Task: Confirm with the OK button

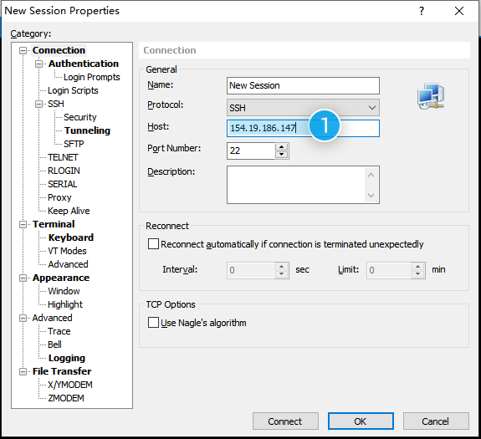Action: (x=361, y=421)
